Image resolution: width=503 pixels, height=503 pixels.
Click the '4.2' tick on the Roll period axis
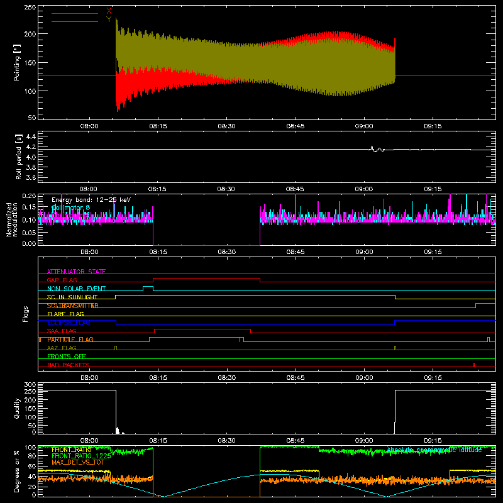point(31,147)
